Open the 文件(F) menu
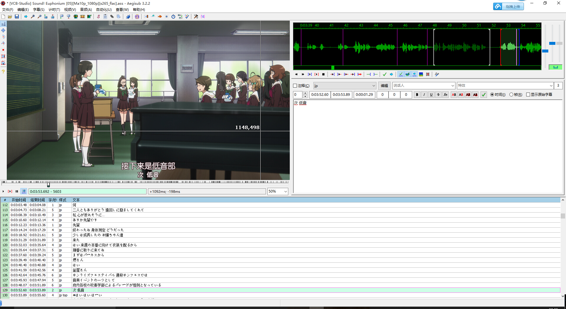566x309 pixels. 8,10
